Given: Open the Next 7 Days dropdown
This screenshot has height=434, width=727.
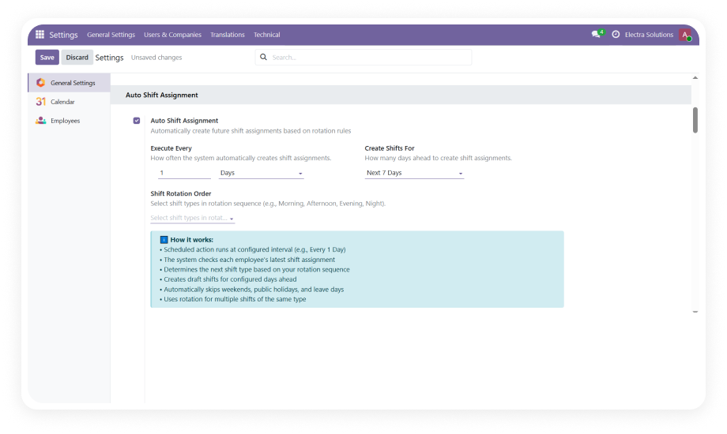Looking at the screenshot, I should [414, 173].
